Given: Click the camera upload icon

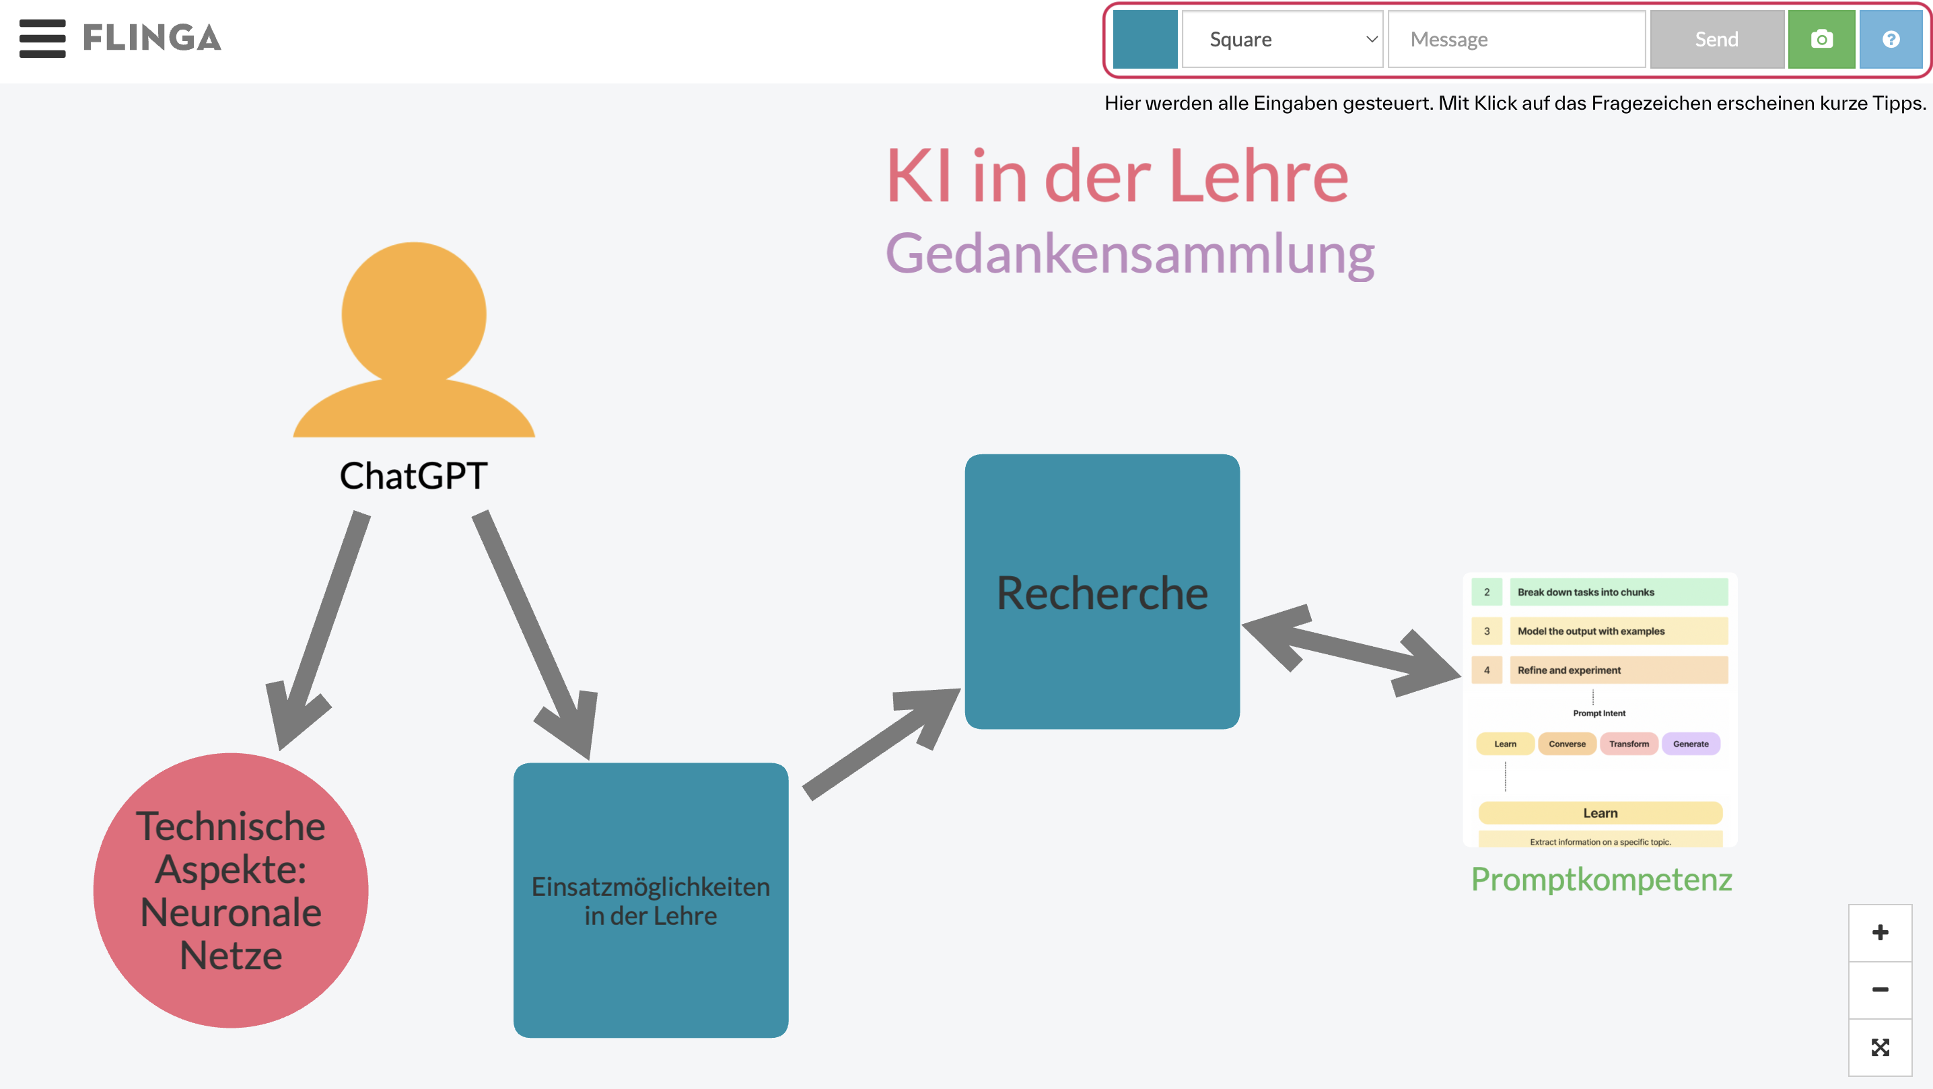Looking at the screenshot, I should click(1821, 39).
